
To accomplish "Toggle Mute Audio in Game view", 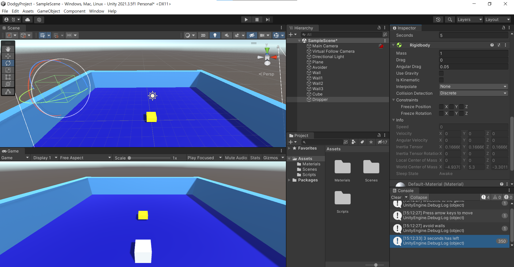I will [236, 158].
